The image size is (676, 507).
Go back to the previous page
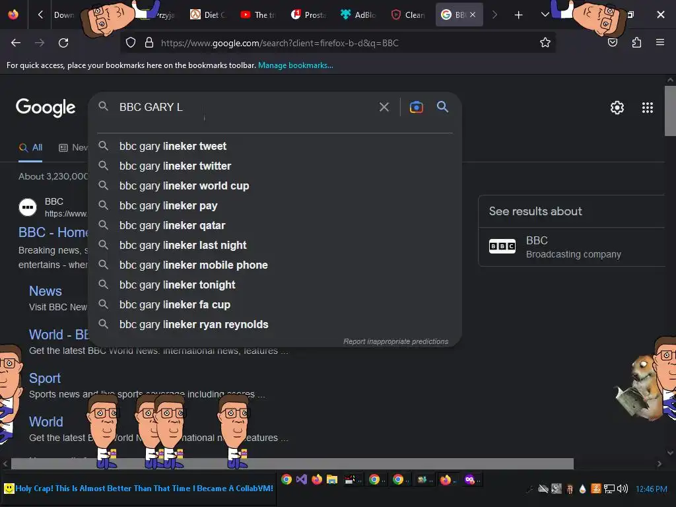(x=16, y=43)
